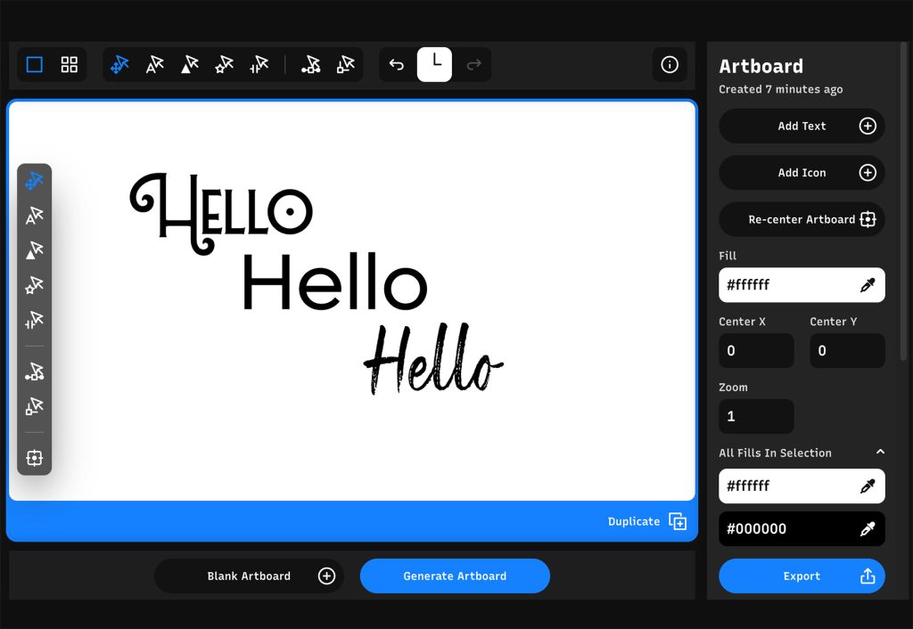Select the brush script Hello text on canvas

click(433, 360)
